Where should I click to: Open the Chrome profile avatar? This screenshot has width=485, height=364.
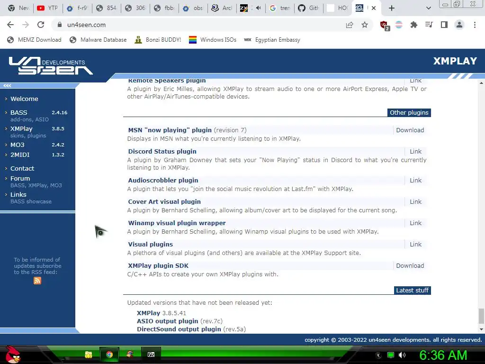click(x=459, y=25)
